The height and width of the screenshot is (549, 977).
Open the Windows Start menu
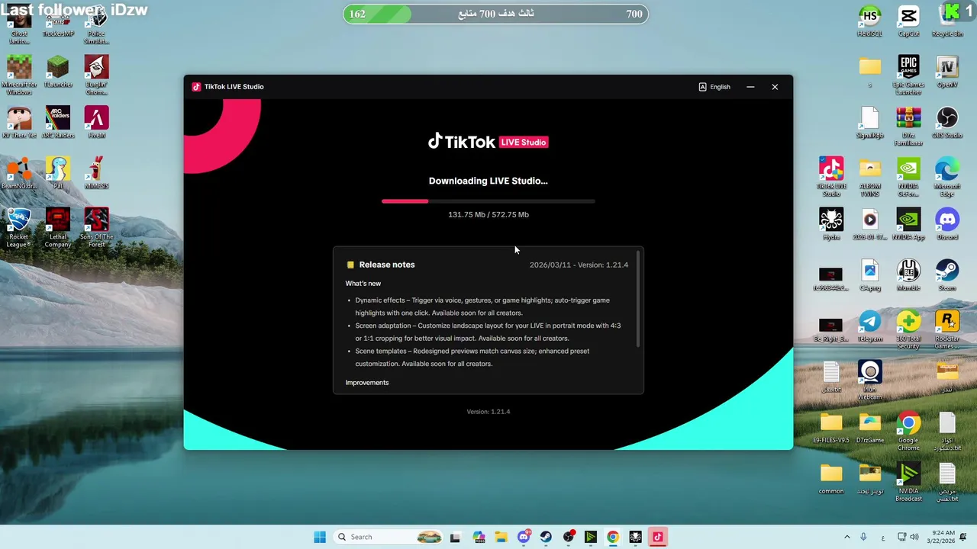coord(320,537)
